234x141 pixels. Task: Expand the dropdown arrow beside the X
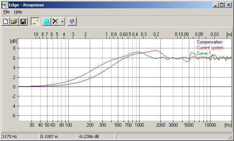[x=62, y=22]
